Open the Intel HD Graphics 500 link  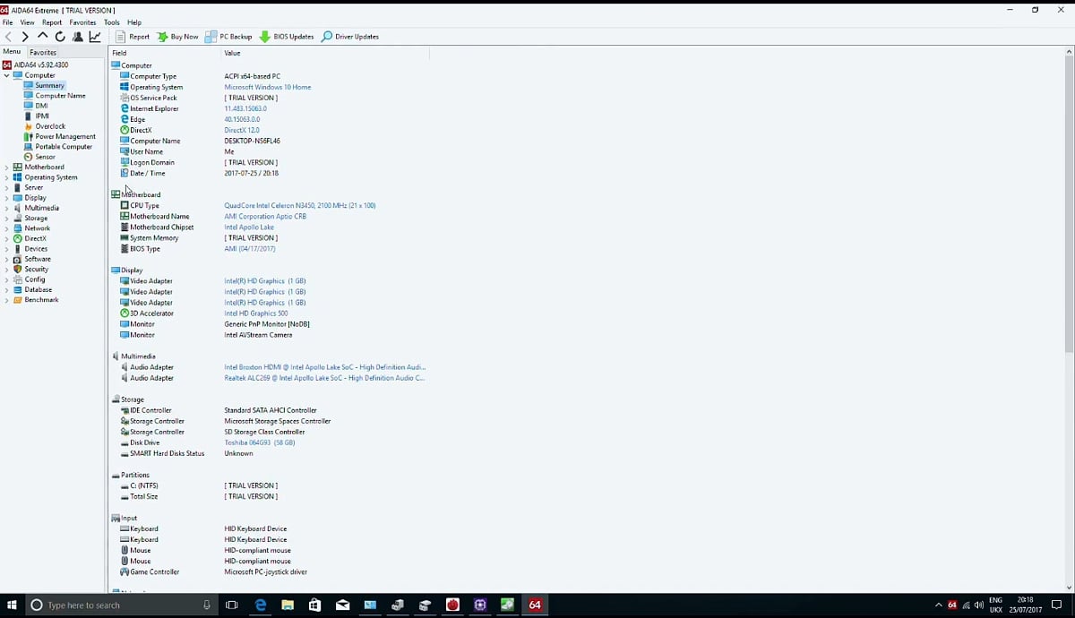coord(256,313)
